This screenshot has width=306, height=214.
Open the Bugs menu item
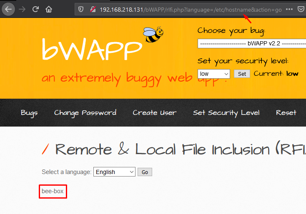pos(29,113)
